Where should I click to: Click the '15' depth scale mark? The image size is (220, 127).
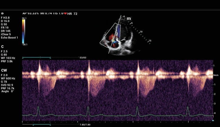point(150,41)
